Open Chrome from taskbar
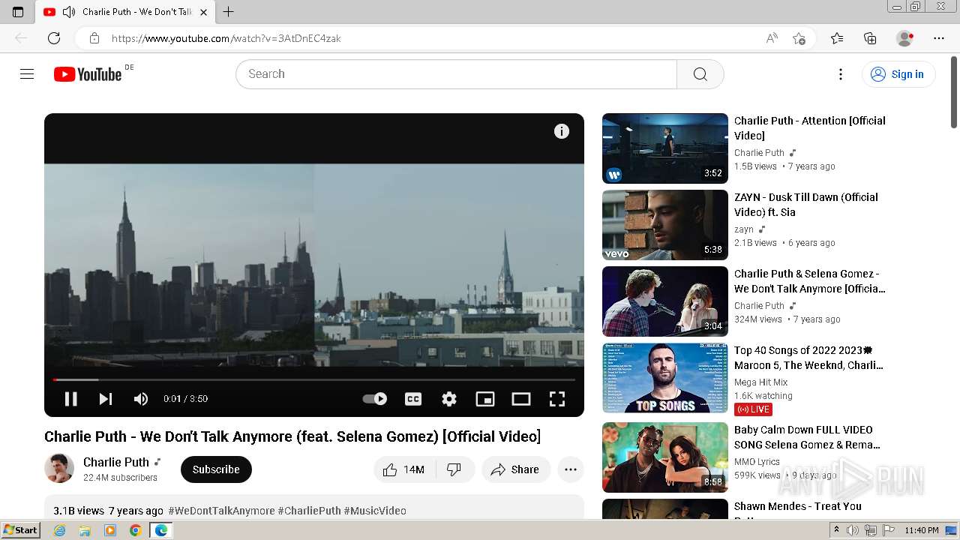This screenshot has width=960, height=540. [x=135, y=530]
